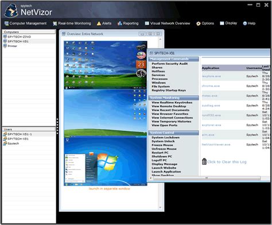
Task: Click View Remote Desktop
Action: pyautogui.click(x=169, y=106)
